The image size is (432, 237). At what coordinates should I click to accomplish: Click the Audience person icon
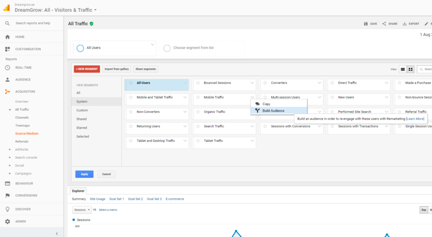point(8,80)
